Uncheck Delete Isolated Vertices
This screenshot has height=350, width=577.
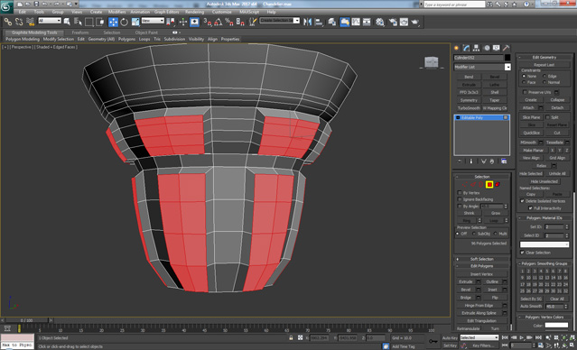click(522, 201)
